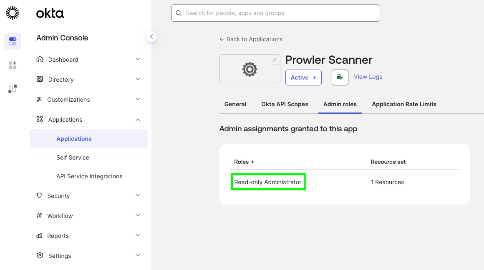Click the Security shield icon

pos(39,195)
